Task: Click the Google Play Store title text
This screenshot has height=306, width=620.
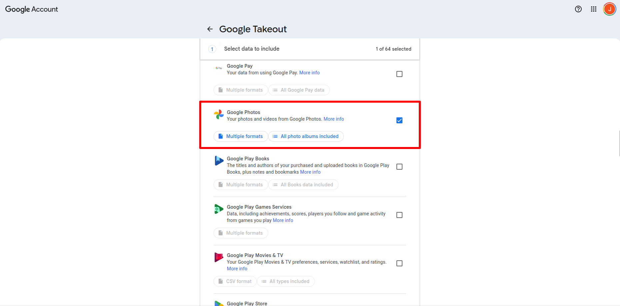Action: [247, 303]
